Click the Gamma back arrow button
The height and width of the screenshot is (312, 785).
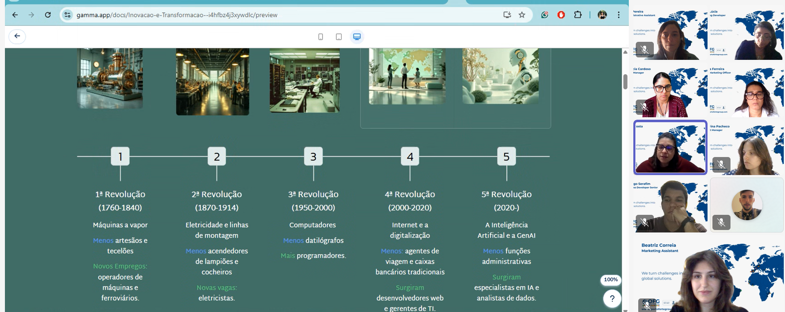pos(17,36)
